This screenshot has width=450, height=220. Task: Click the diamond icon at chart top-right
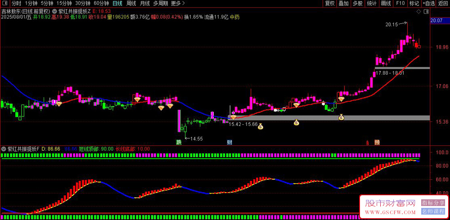[418, 12]
